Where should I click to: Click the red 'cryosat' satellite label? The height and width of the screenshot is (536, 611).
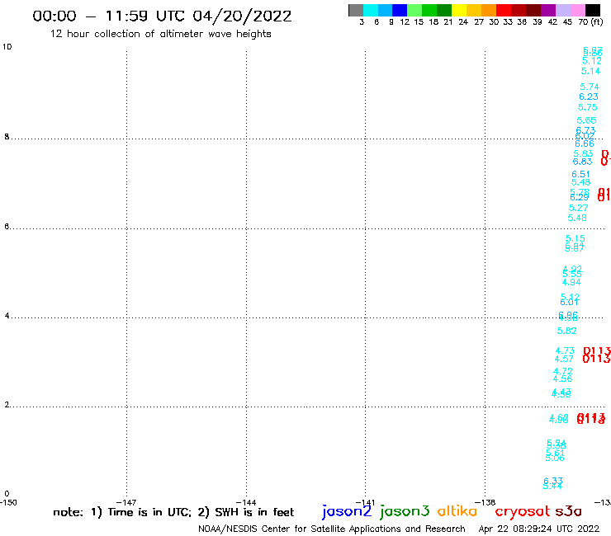click(523, 511)
